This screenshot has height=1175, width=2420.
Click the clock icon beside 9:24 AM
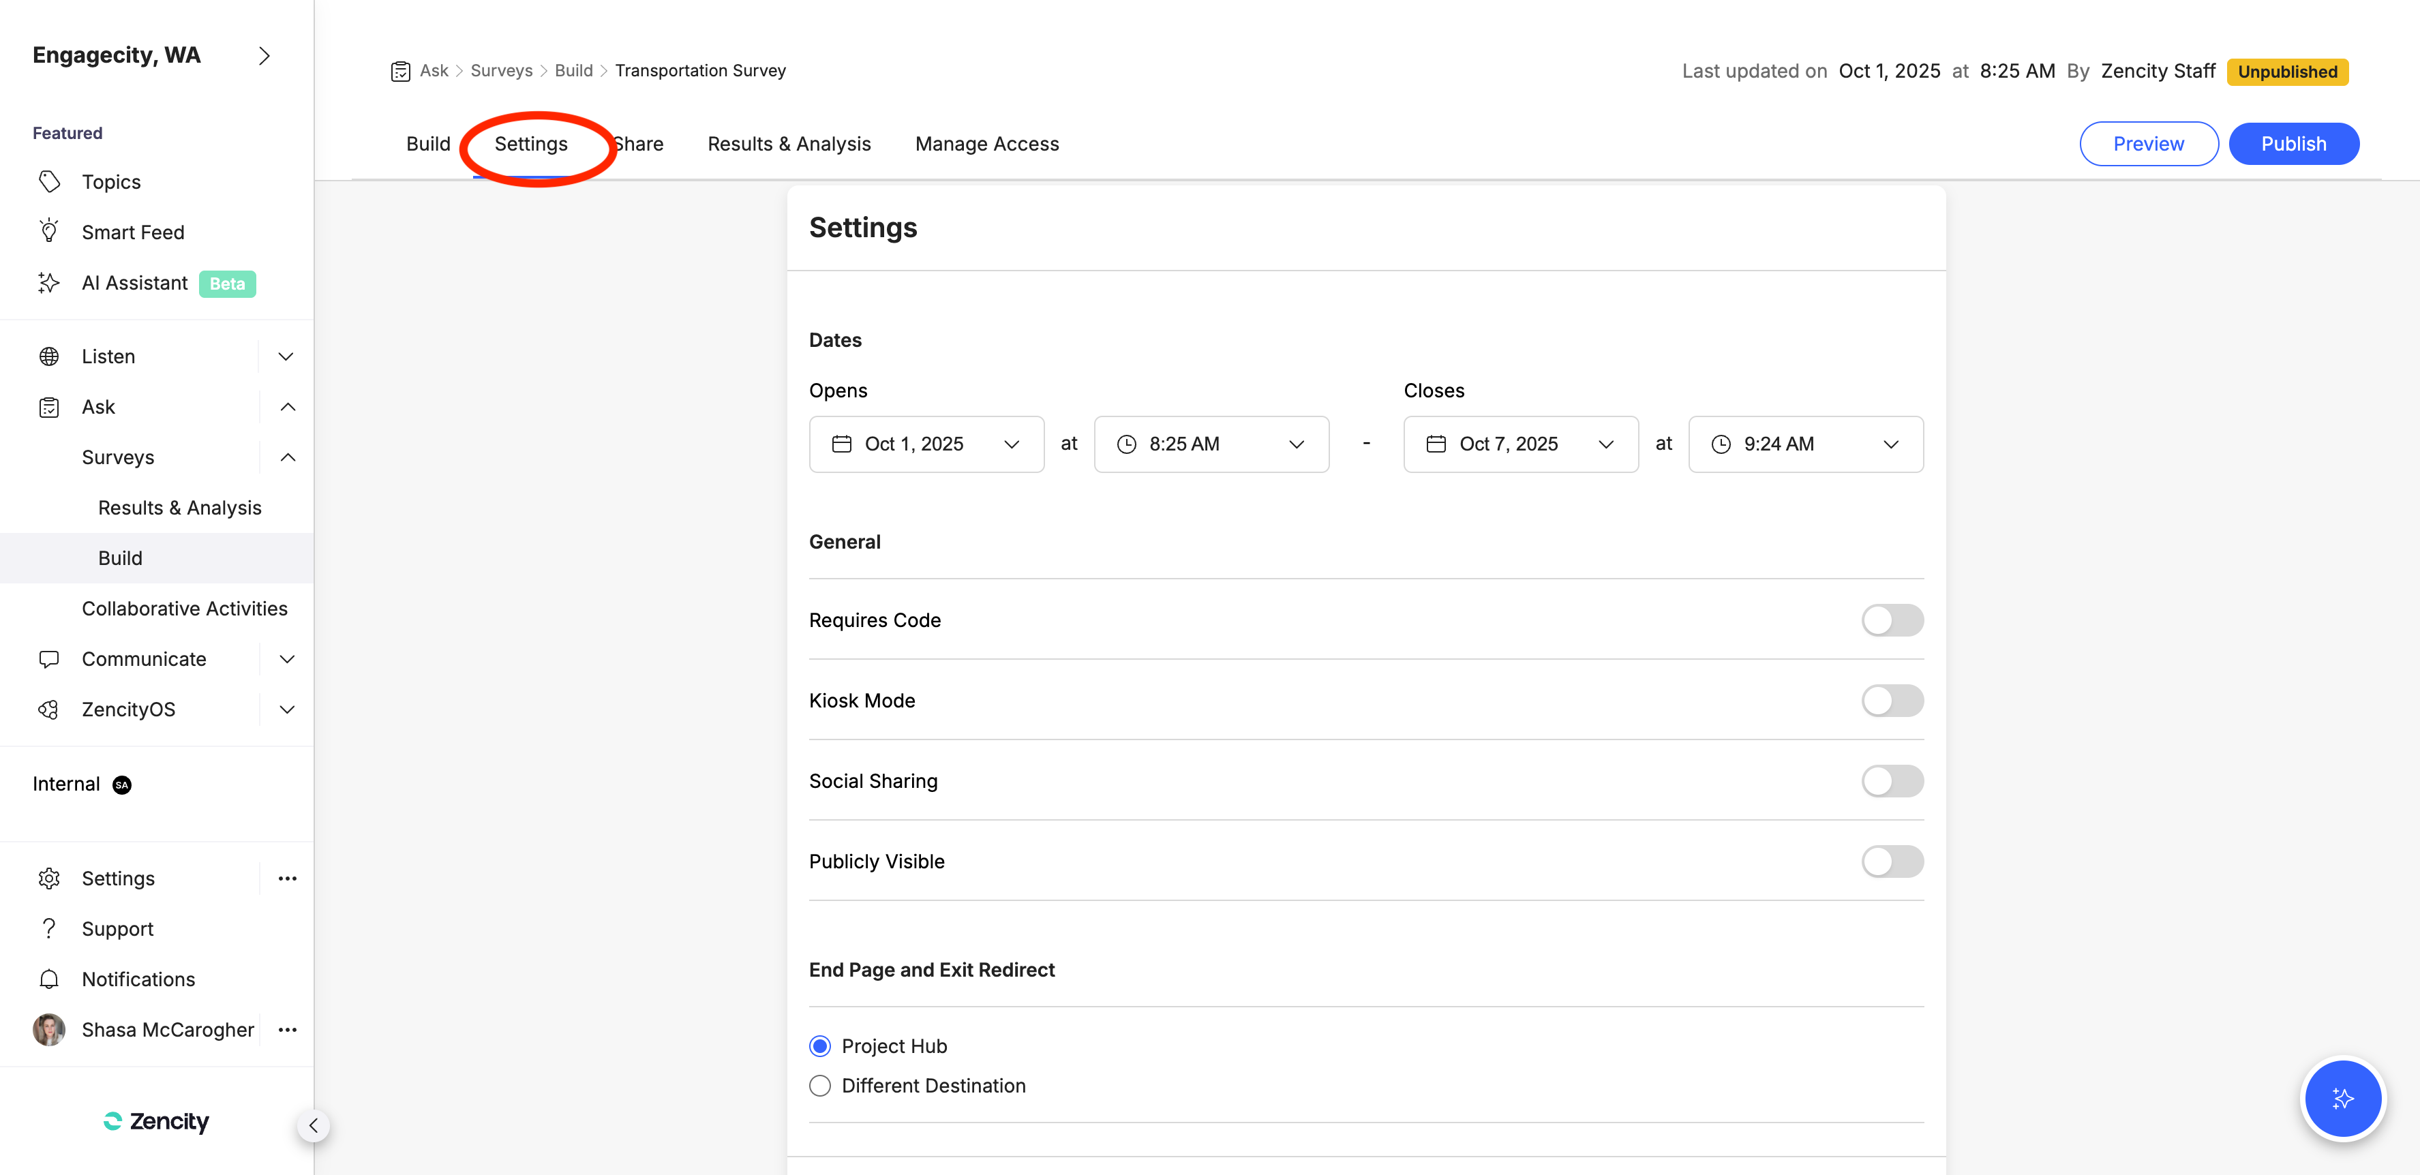(x=1721, y=443)
